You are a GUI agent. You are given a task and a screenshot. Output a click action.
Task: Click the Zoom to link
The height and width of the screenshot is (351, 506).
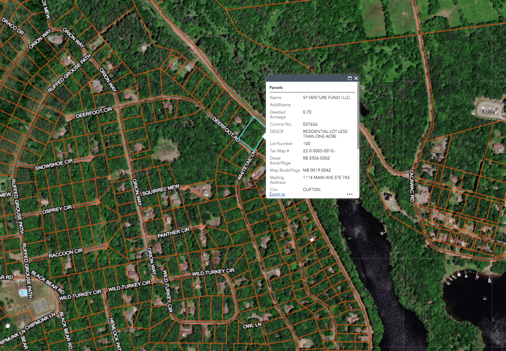[x=277, y=194]
